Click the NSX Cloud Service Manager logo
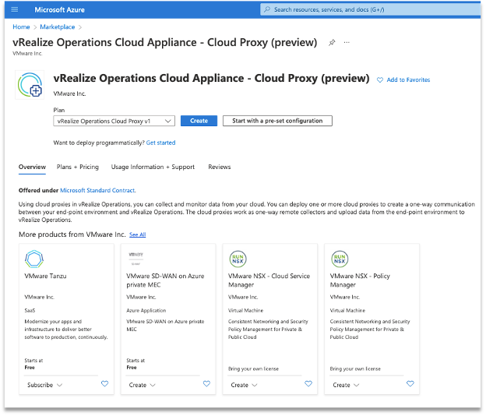Screen dimensions: 486x416 pos(238,259)
